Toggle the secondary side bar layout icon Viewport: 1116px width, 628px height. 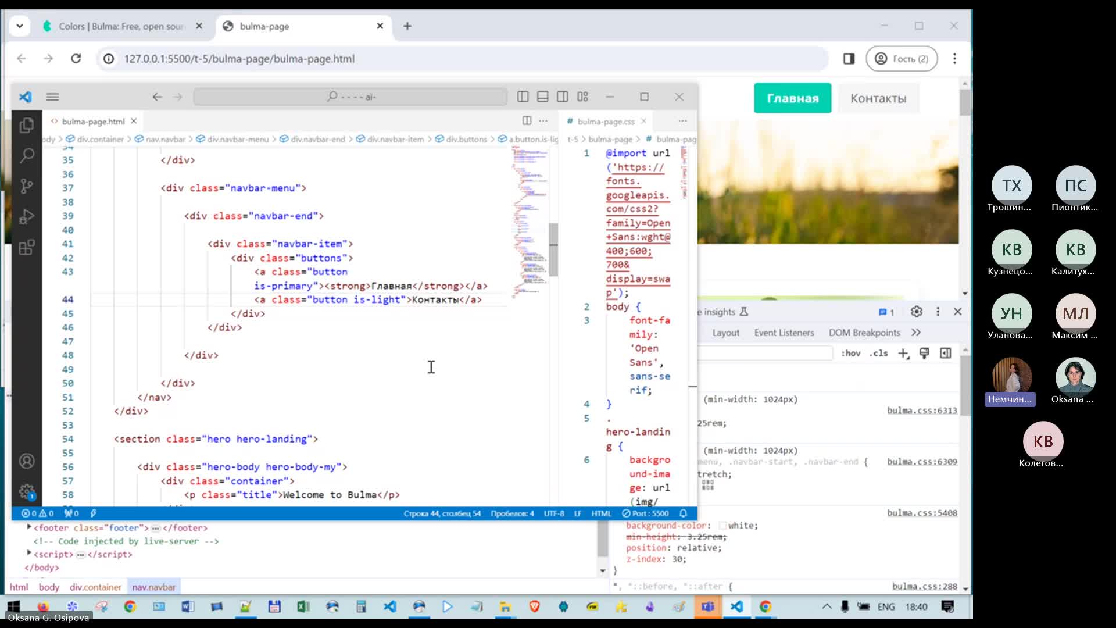coord(562,97)
